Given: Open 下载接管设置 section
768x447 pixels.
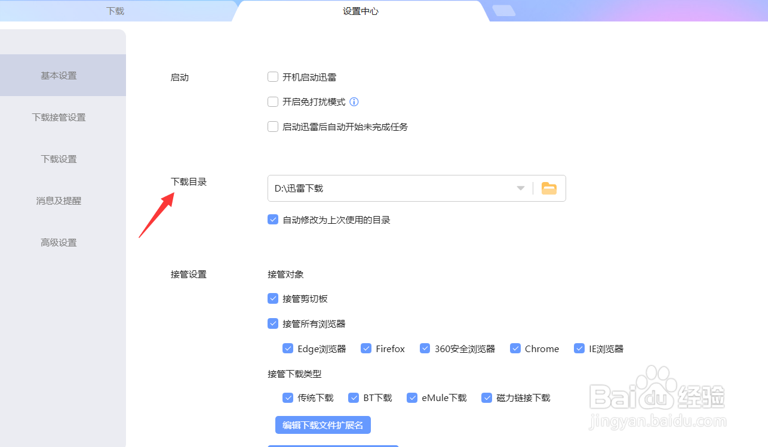Looking at the screenshot, I should pos(58,117).
